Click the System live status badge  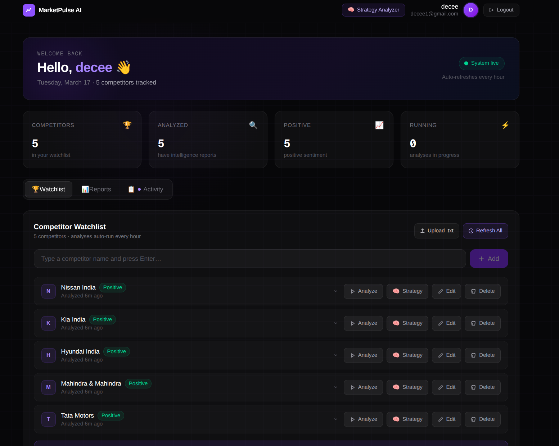point(481,63)
